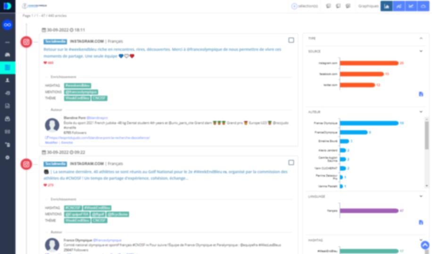Collapse the SOURCE chart section
The image size is (432, 254).
[x=421, y=51]
